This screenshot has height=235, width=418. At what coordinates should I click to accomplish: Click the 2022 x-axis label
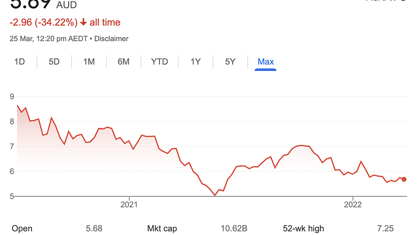(353, 205)
